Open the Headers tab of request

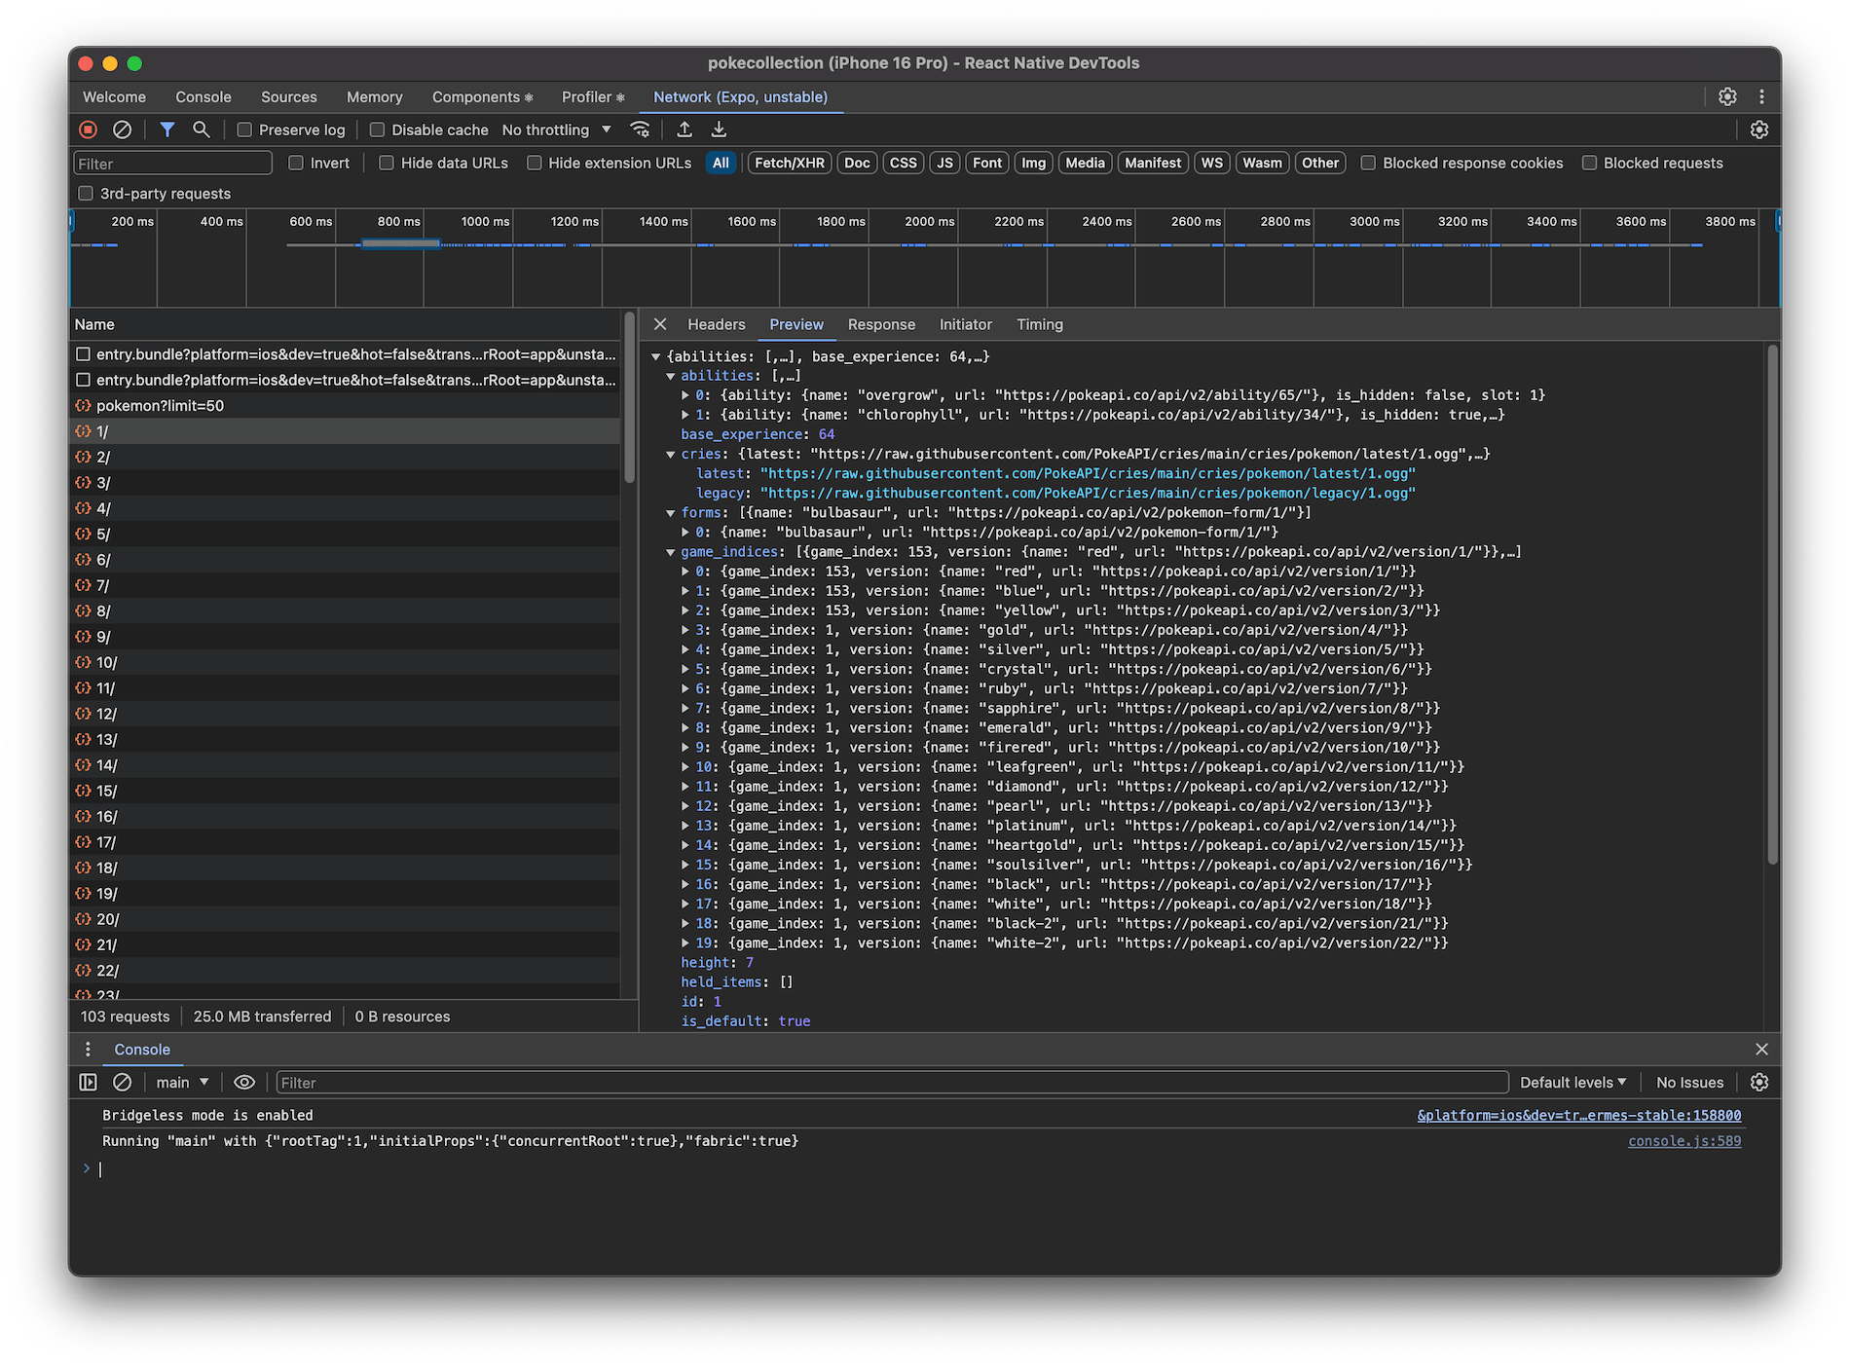[x=716, y=324]
